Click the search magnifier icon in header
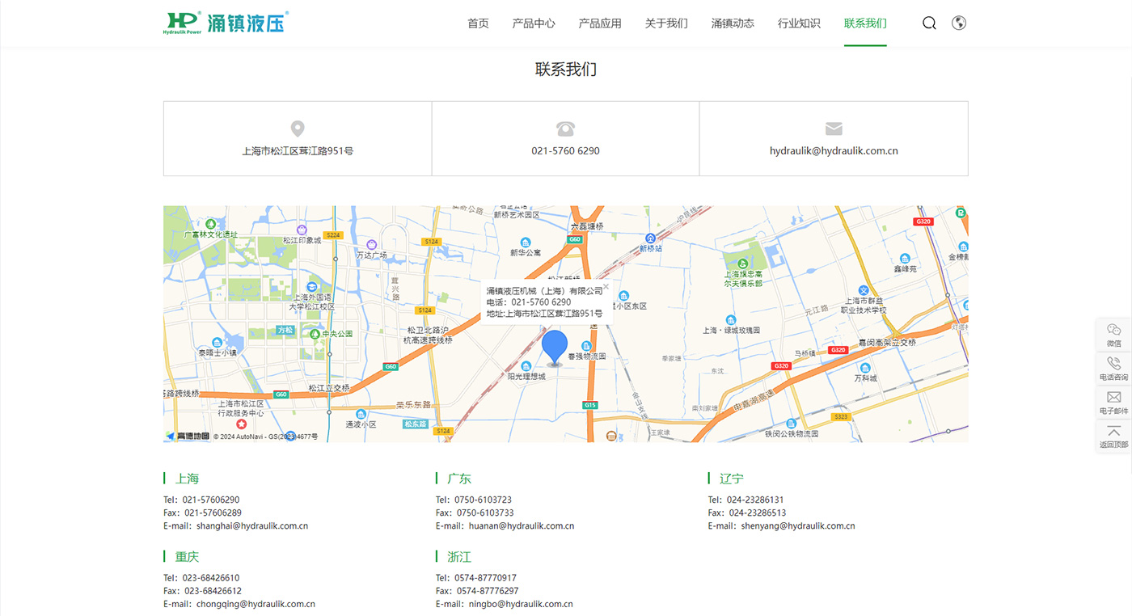Viewport: 1132px width, 616px height. point(929,23)
